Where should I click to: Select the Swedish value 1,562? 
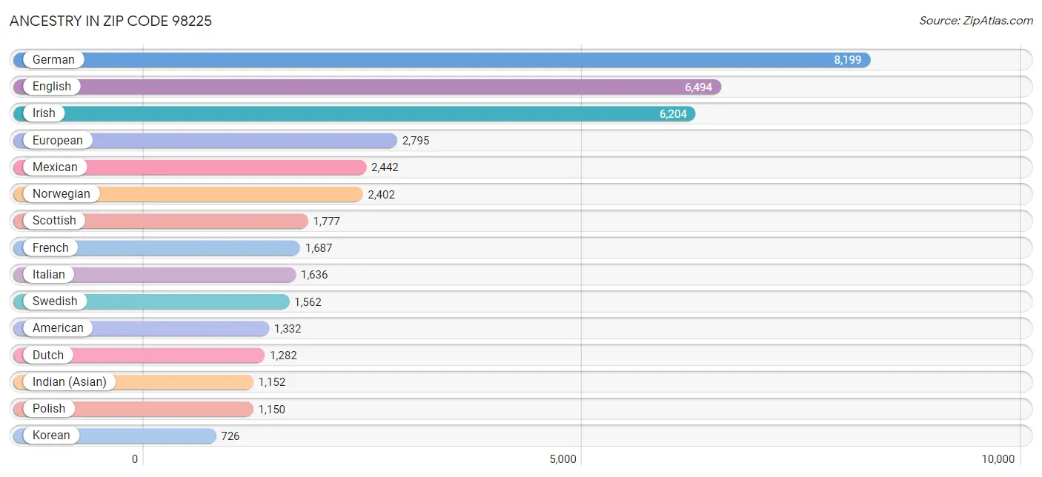(308, 301)
